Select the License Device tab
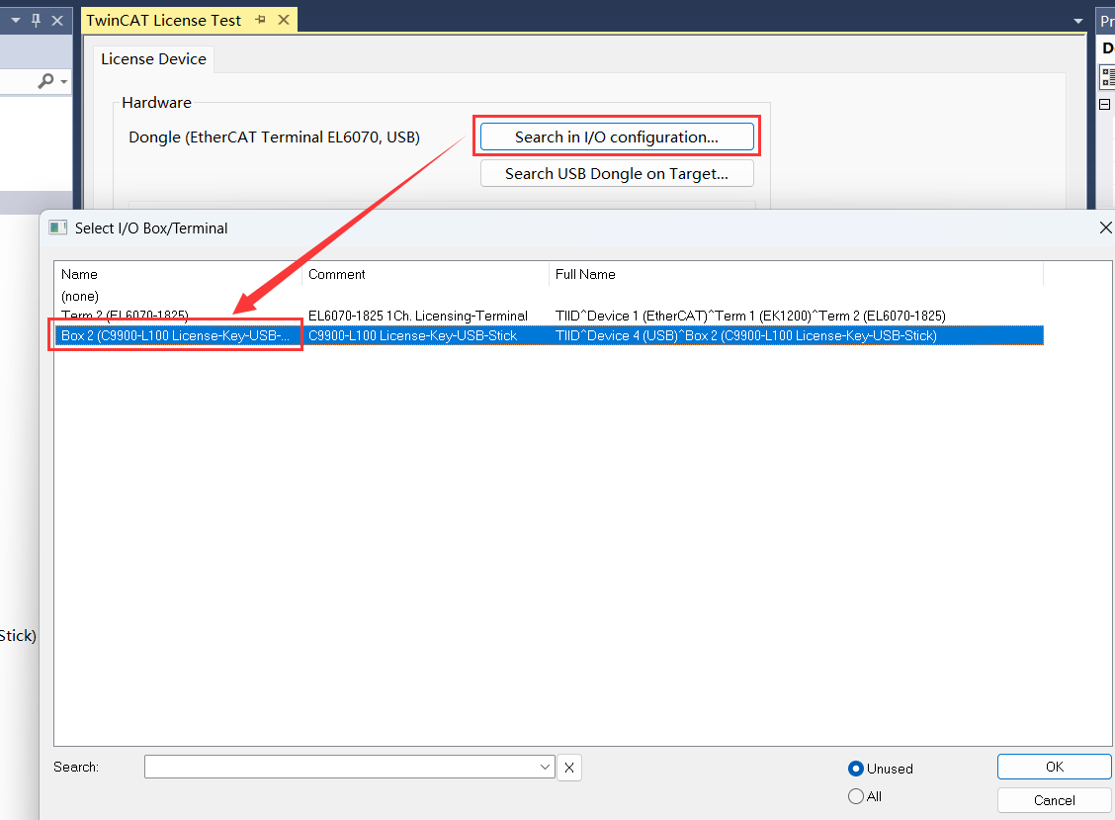The height and width of the screenshot is (820, 1115). pos(153,59)
